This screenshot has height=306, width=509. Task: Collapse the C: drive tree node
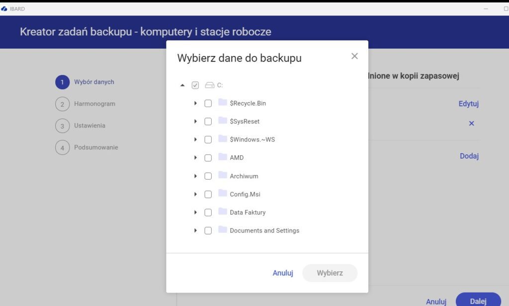(182, 85)
